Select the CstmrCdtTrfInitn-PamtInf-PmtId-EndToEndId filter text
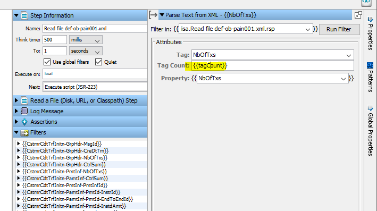 78,199
